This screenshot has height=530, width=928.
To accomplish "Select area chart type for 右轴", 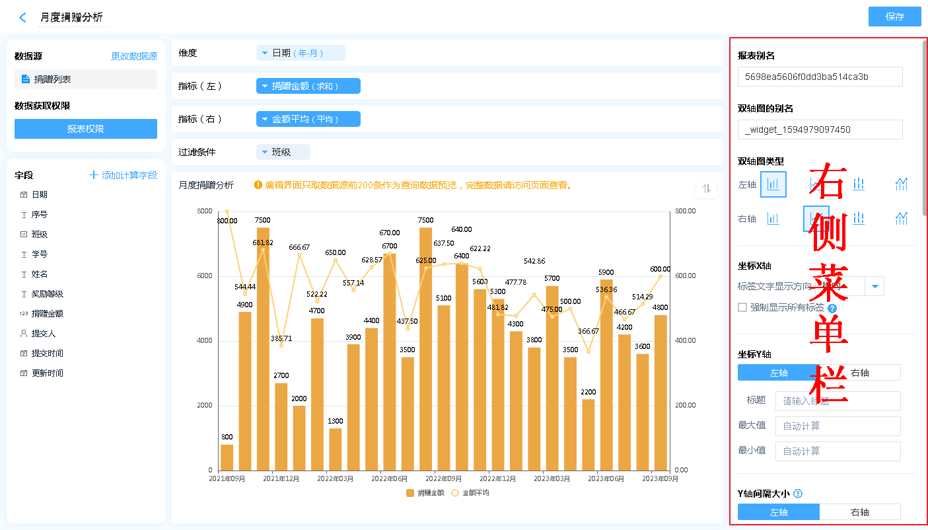I will (x=902, y=219).
